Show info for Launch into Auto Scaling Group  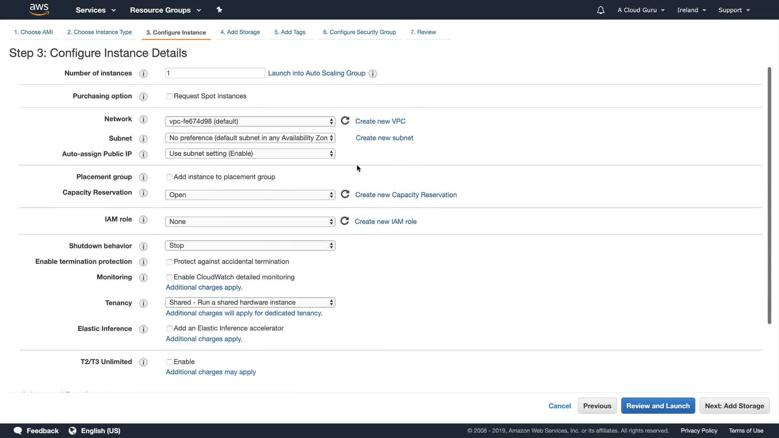point(372,73)
